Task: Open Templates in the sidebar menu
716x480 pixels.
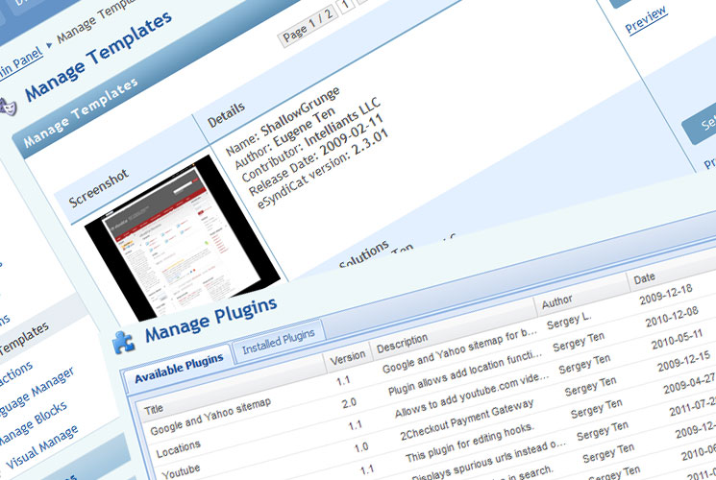Action: click(x=24, y=340)
